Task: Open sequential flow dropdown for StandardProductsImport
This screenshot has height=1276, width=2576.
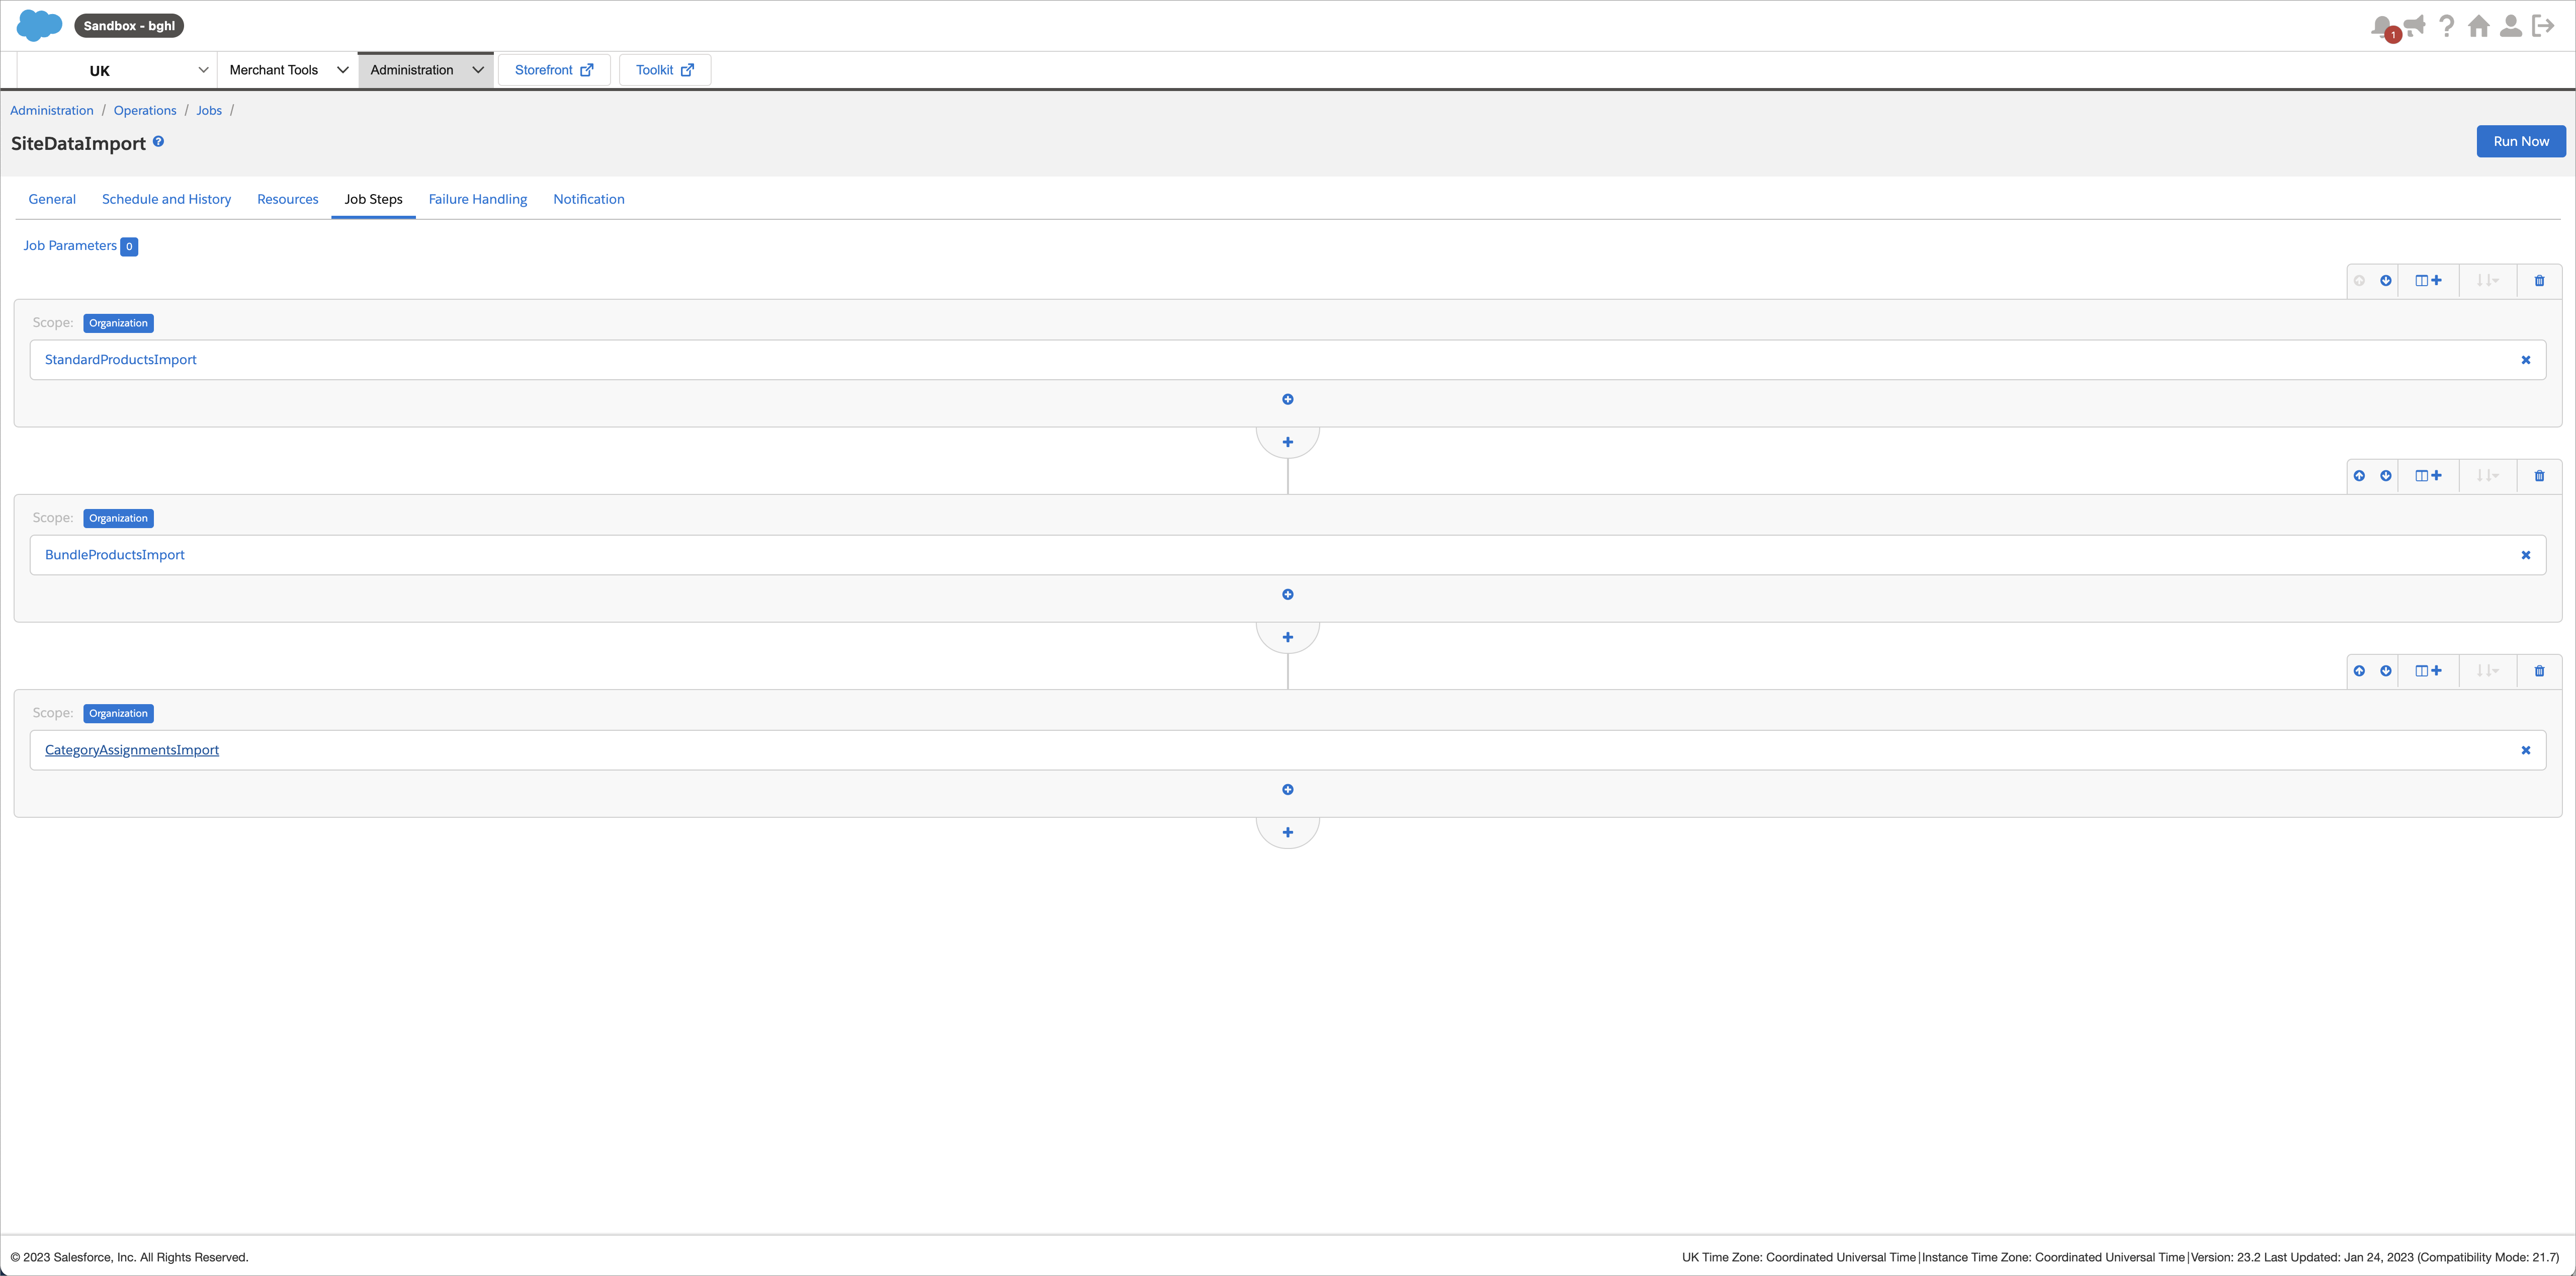Action: pyautogui.click(x=2487, y=281)
